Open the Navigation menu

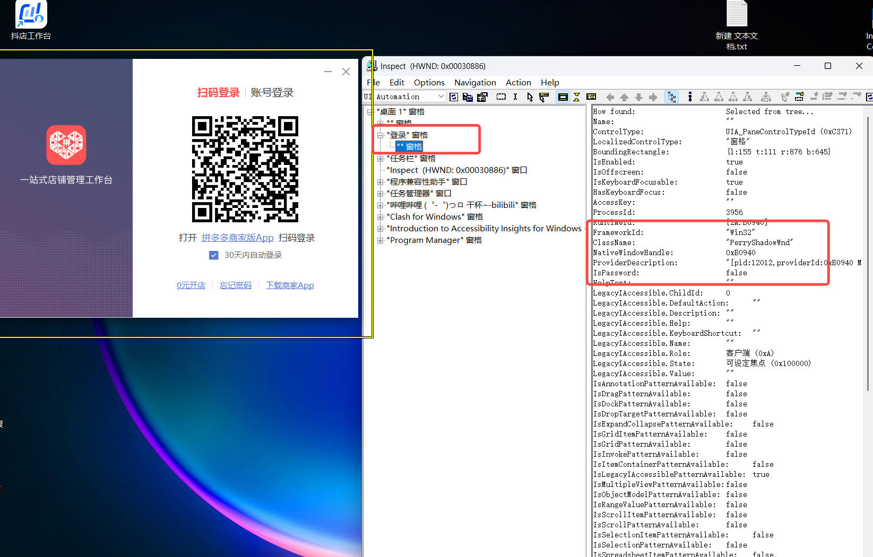coord(475,82)
